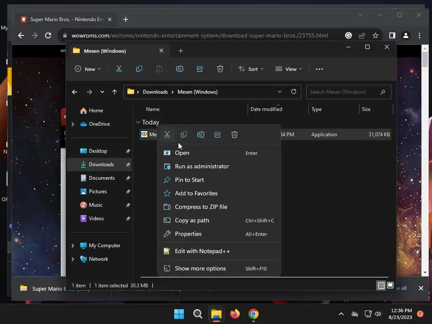Refresh the Mesen (Windows) folder view

tap(294, 92)
